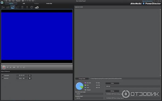Click the Capture Preferences panel header
The width and height of the screenshot is (162, 101).
pyautogui.click(x=5, y=71)
